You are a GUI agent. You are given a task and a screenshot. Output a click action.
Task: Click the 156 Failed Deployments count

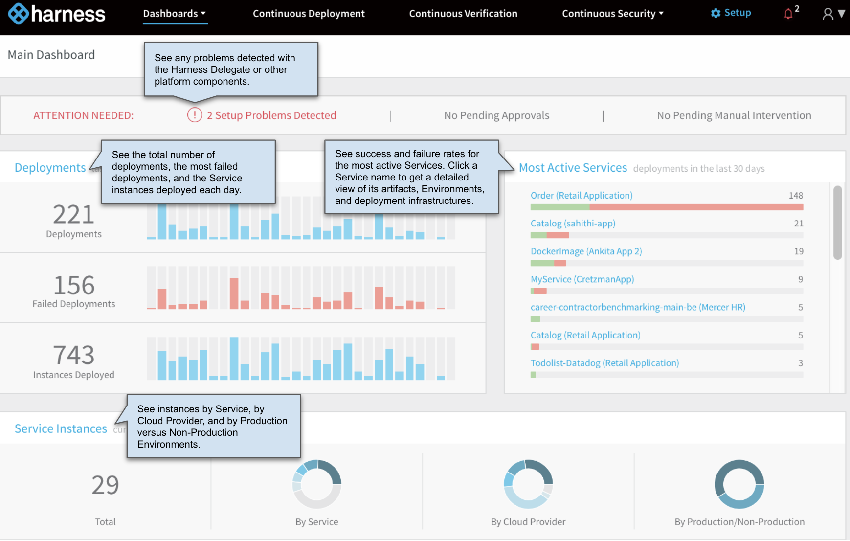[x=74, y=285]
